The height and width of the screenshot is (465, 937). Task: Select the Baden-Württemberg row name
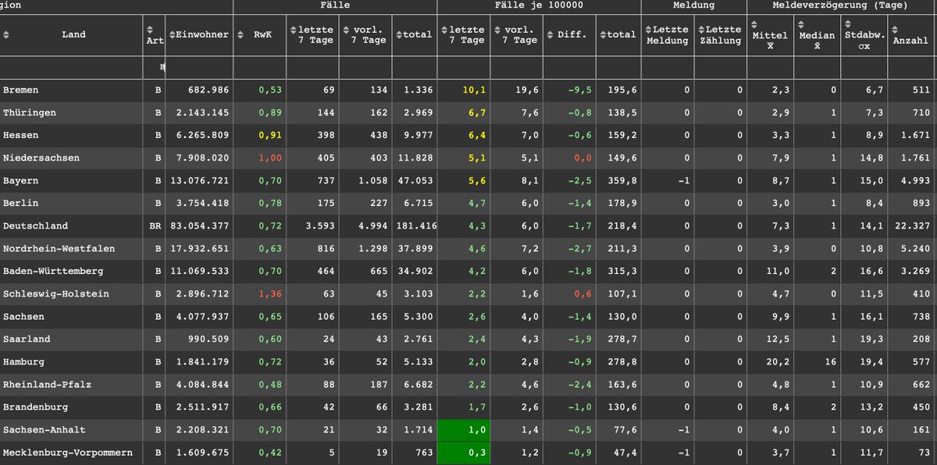[53, 272]
